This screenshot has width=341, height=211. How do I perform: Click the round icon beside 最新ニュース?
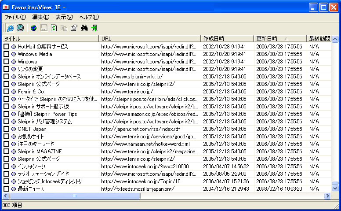click(x=14, y=189)
